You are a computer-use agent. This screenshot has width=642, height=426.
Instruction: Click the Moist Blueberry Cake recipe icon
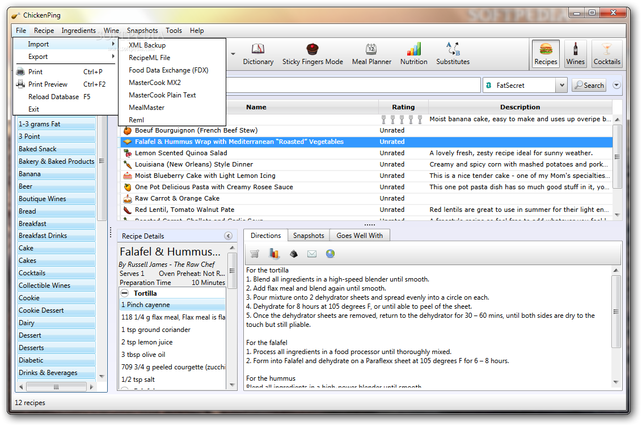click(128, 176)
